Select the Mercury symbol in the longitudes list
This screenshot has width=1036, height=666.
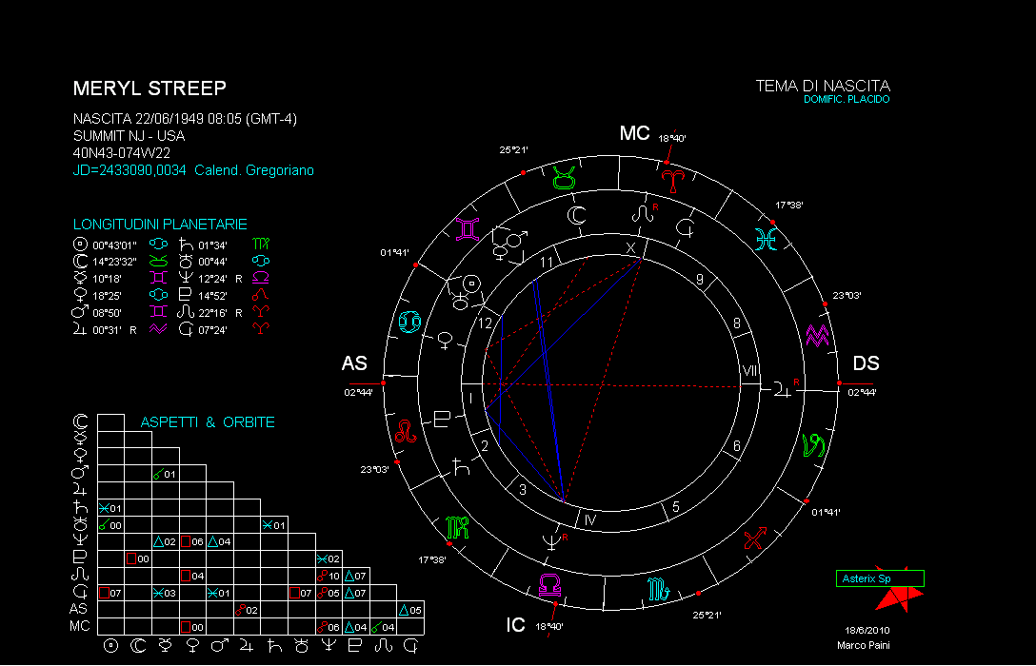click(x=80, y=278)
